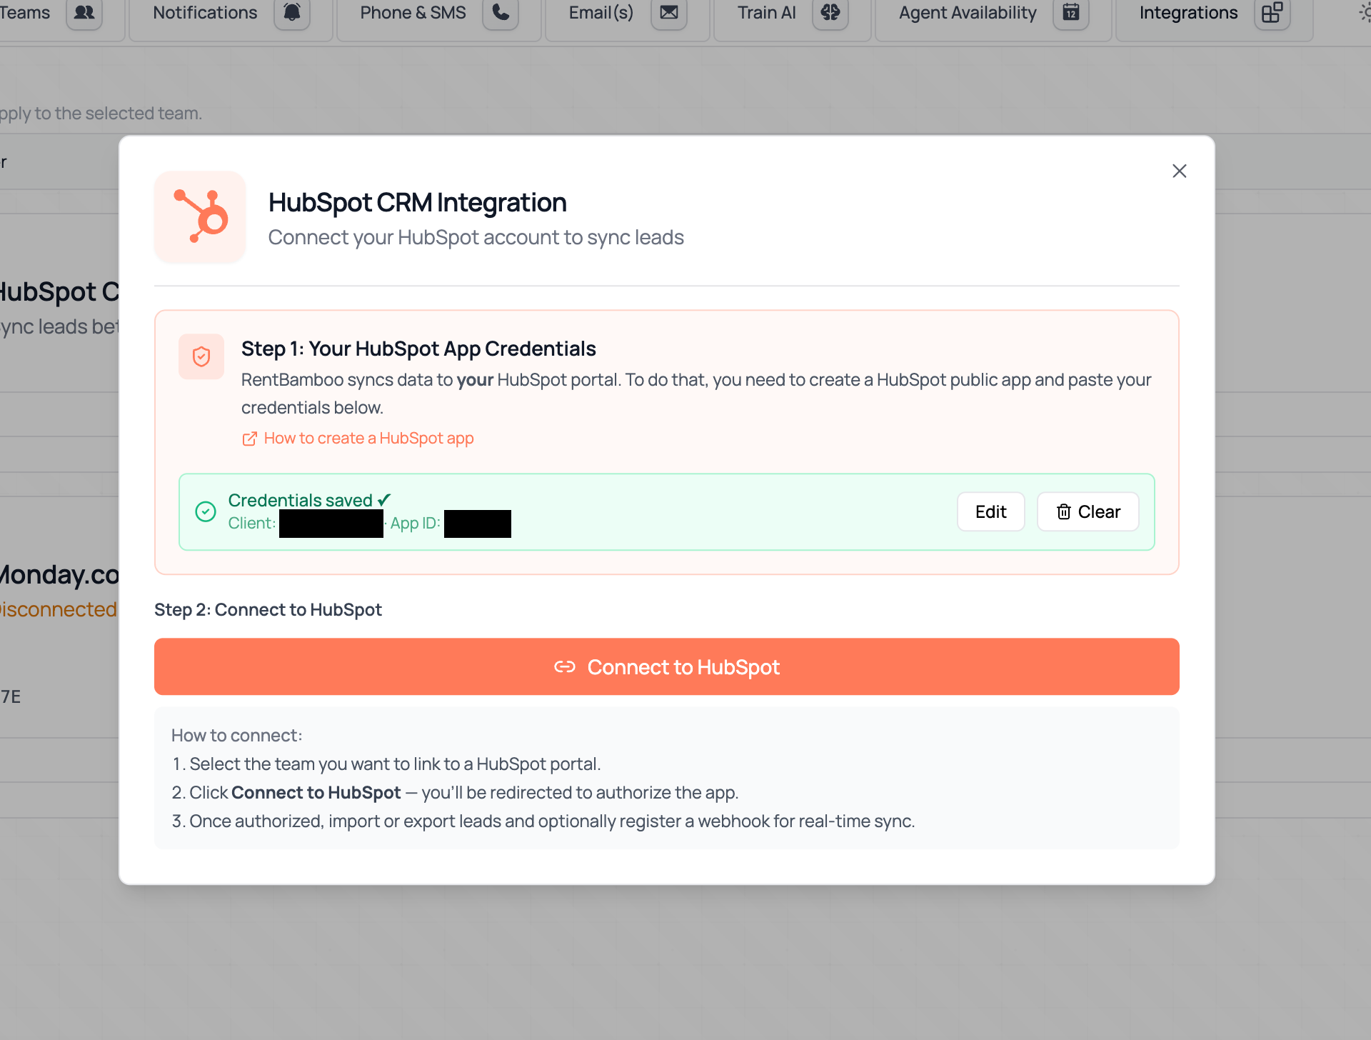The image size is (1371, 1040).
Task: Click instruction 1 about selecting the team
Action: [x=386, y=764]
